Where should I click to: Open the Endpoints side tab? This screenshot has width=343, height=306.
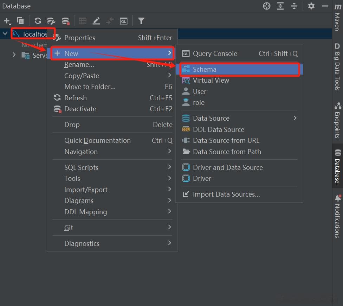[x=337, y=120]
